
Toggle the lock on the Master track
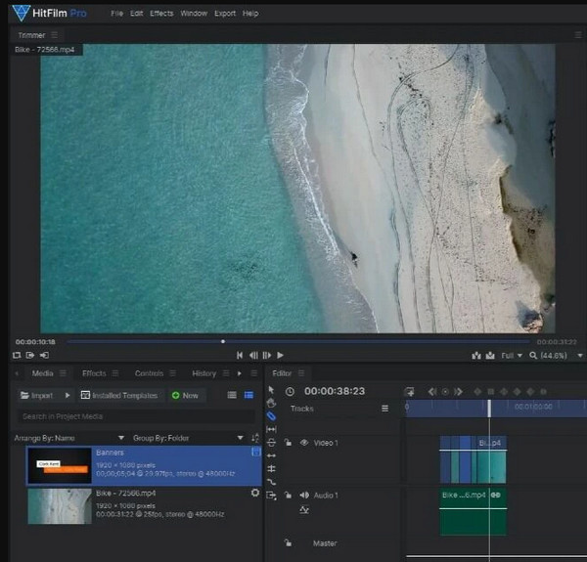click(x=288, y=542)
